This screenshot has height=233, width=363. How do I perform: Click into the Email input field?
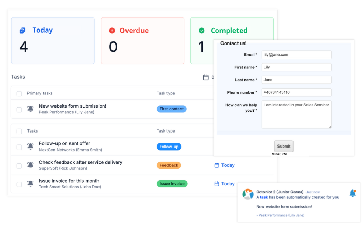[x=297, y=54]
